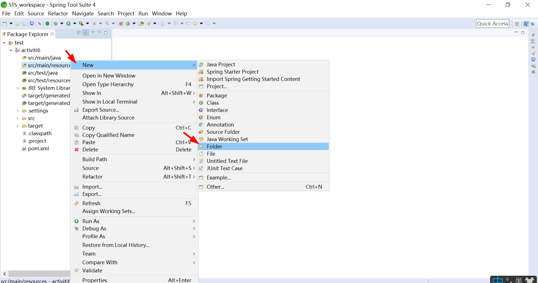Image resolution: width=538 pixels, height=283 pixels.
Task: Click the left scroll arrow in Package Explorer
Action: click(4, 274)
